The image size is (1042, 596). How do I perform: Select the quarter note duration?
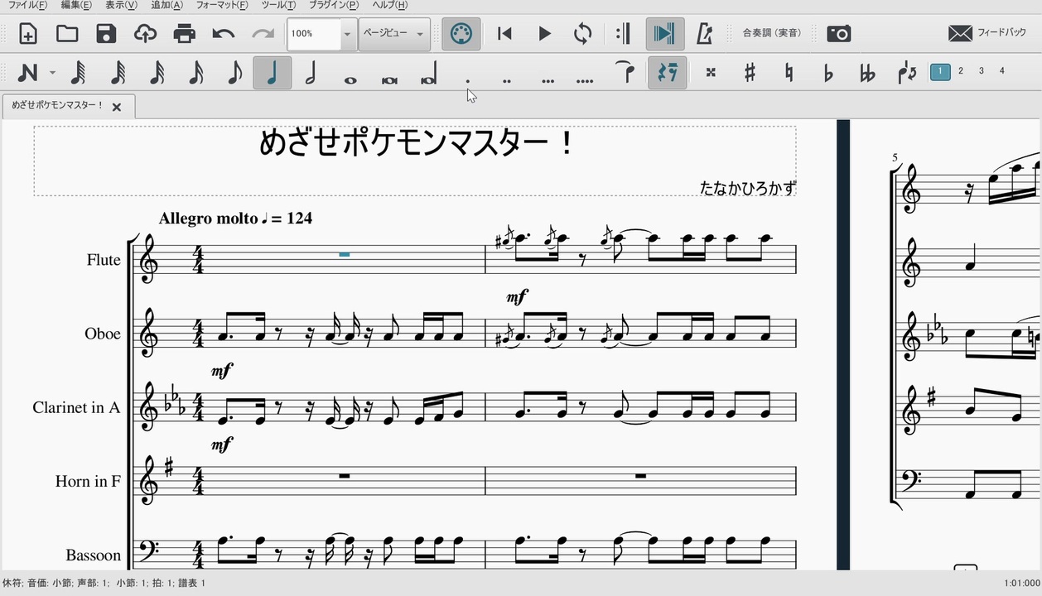tap(273, 73)
